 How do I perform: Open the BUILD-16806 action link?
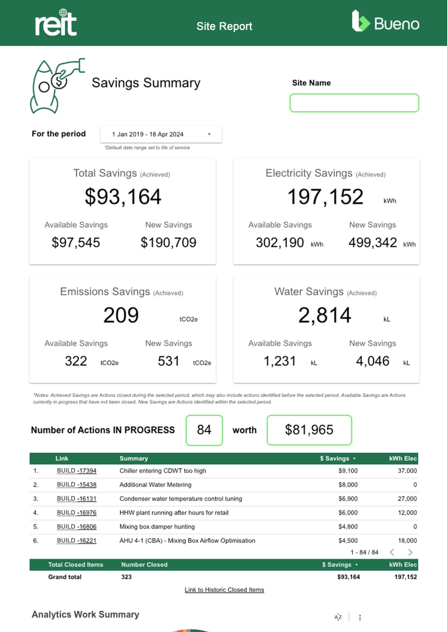click(x=77, y=527)
